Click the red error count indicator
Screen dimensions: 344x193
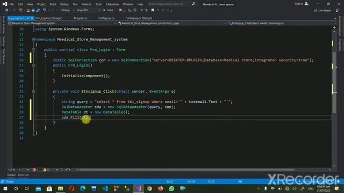click(36, 169)
